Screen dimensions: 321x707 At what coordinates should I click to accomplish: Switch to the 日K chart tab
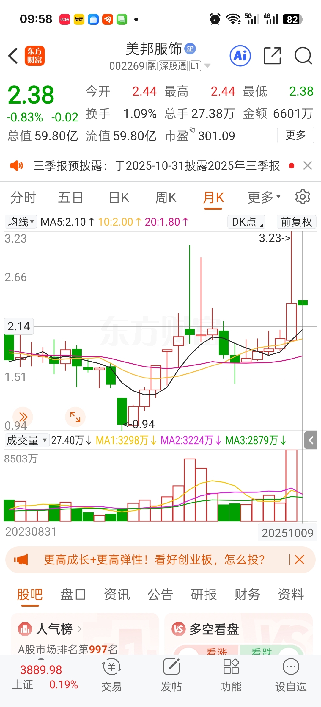pyautogui.click(x=119, y=197)
